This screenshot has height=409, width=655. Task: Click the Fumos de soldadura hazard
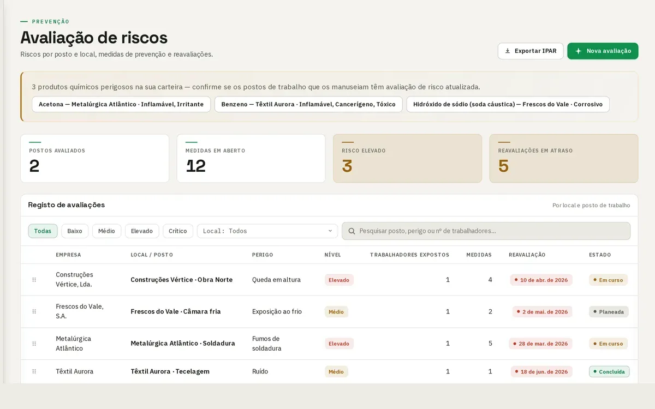[x=267, y=344]
